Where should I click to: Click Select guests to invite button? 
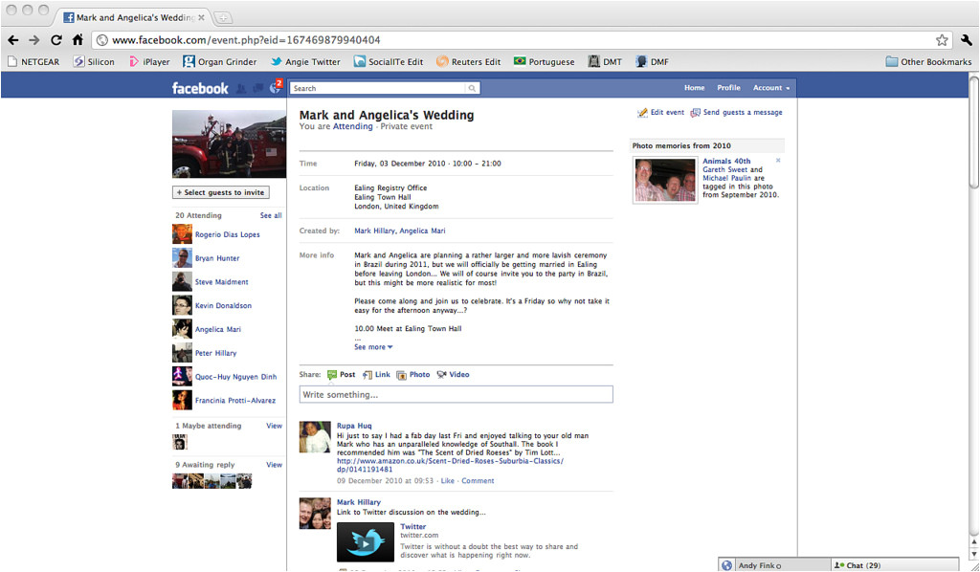tap(220, 192)
